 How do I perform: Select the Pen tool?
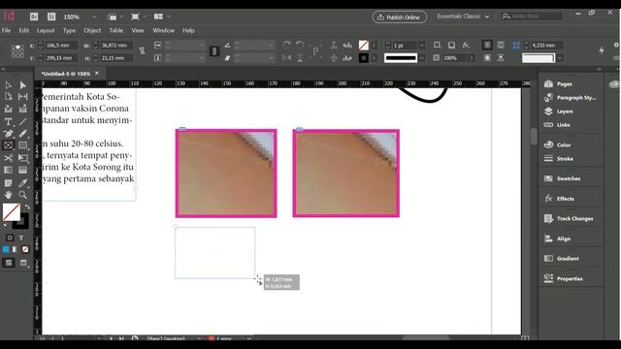[8, 134]
